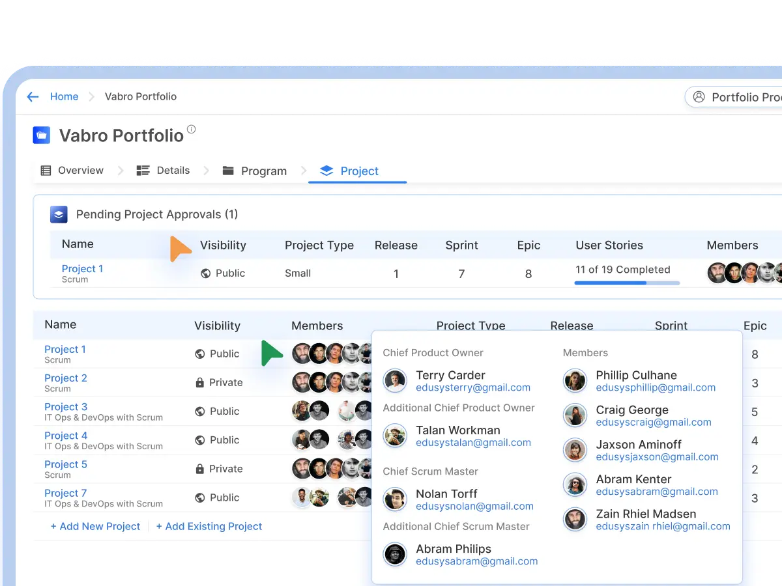Open Project 4 link in project list
Screen dimensions: 782x586
[x=66, y=436]
